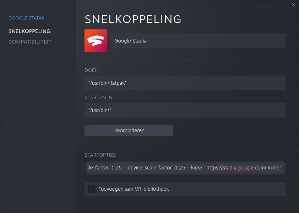This screenshot has height=213, width=299.
Task: Switch to the Compatibiliteit tab
Action: (x=30, y=42)
